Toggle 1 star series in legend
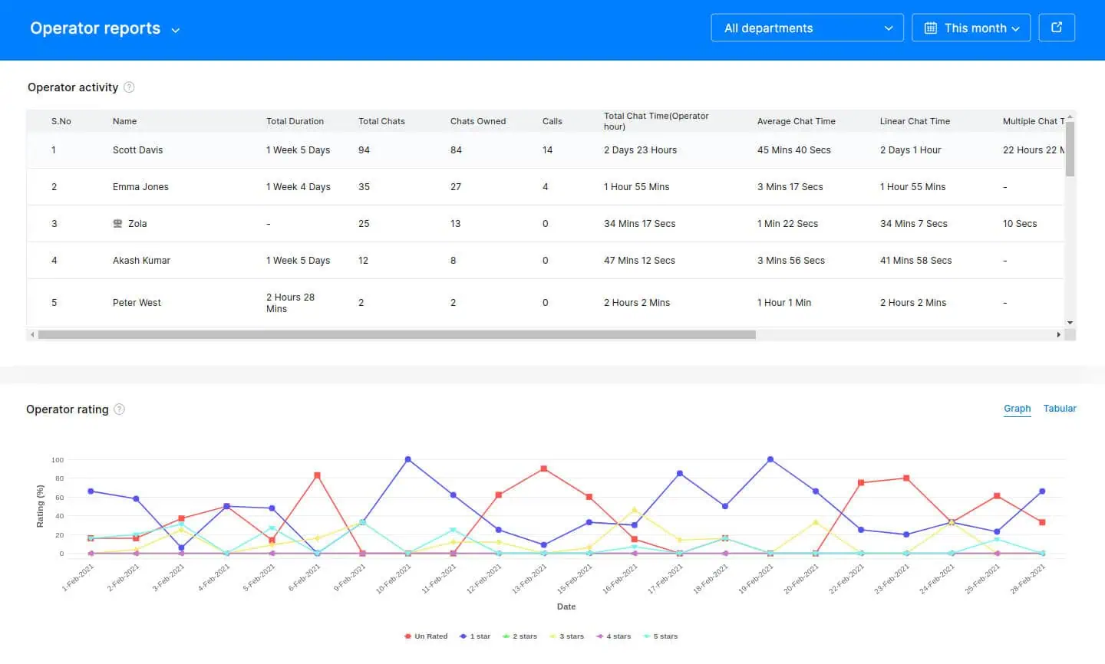This screenshot has width=1105, height=664. click(x=475, y=636)
